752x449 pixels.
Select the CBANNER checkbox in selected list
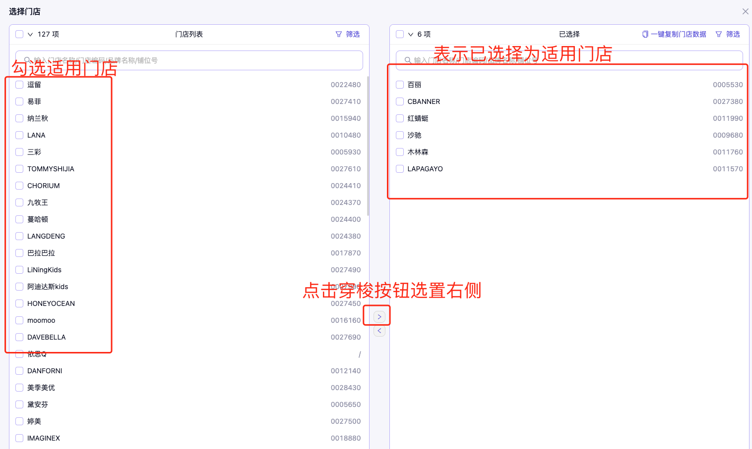pos(400,101)
